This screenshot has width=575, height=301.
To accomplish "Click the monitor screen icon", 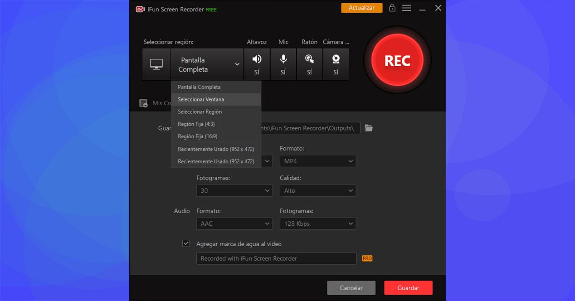I will tap(156, 64).
